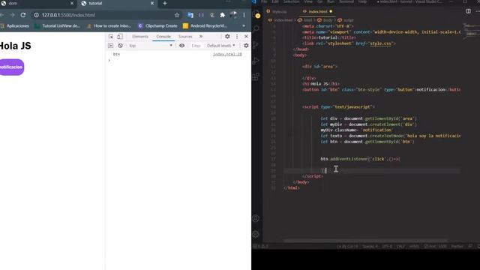Select index.html editor tab
Screen dimensions: 480x270
click(317, 12)
